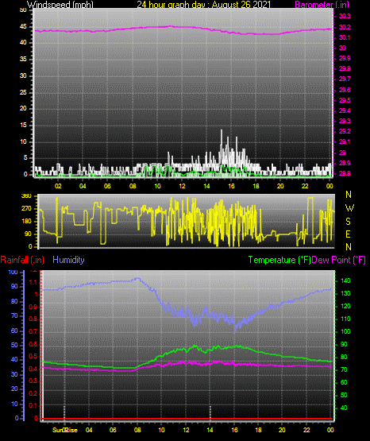
Task: Click hour 16 under the windspeed graph
Action: click(231, 186)
